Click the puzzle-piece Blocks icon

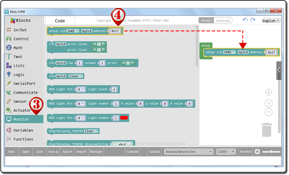(13, 21)
